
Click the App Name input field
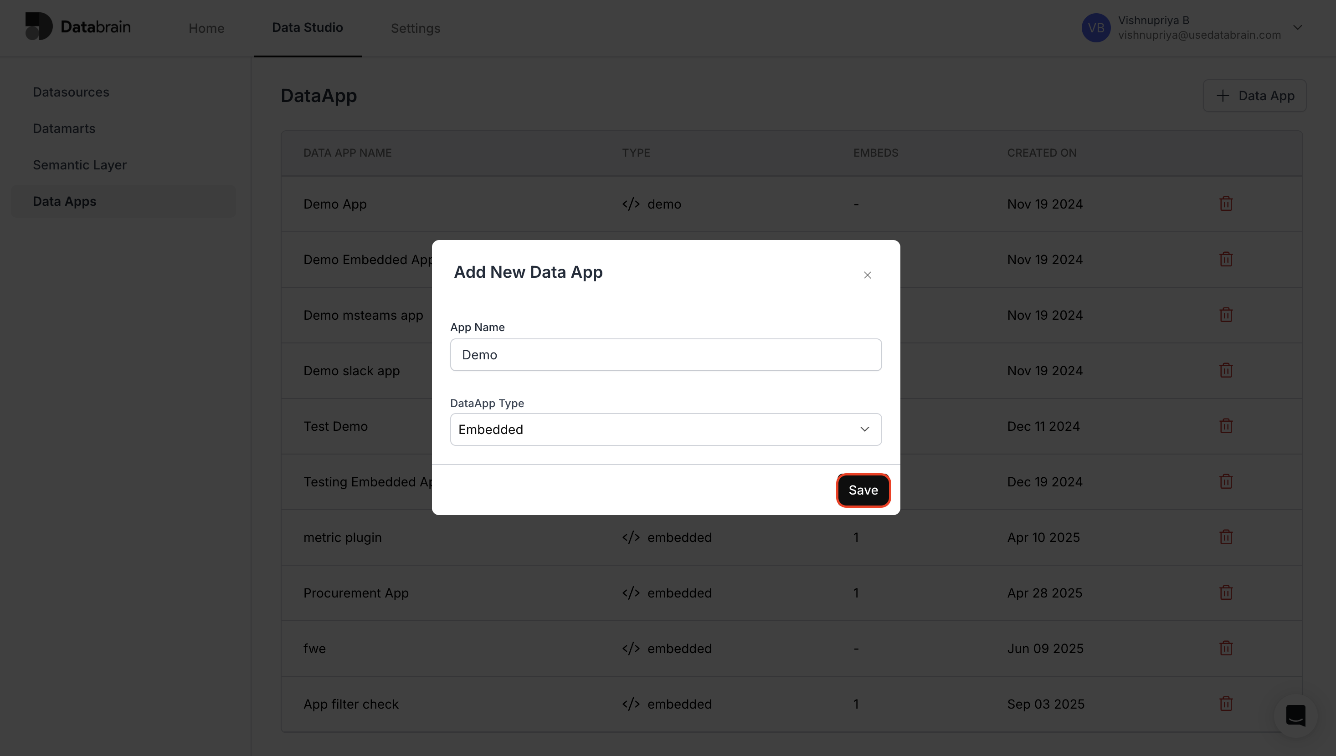click(x=665, y=355)
